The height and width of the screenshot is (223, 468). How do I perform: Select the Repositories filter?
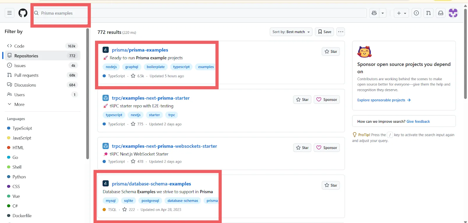click(x=42, y=56)
